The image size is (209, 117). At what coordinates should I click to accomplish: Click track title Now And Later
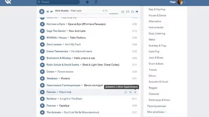pos(77,31)
